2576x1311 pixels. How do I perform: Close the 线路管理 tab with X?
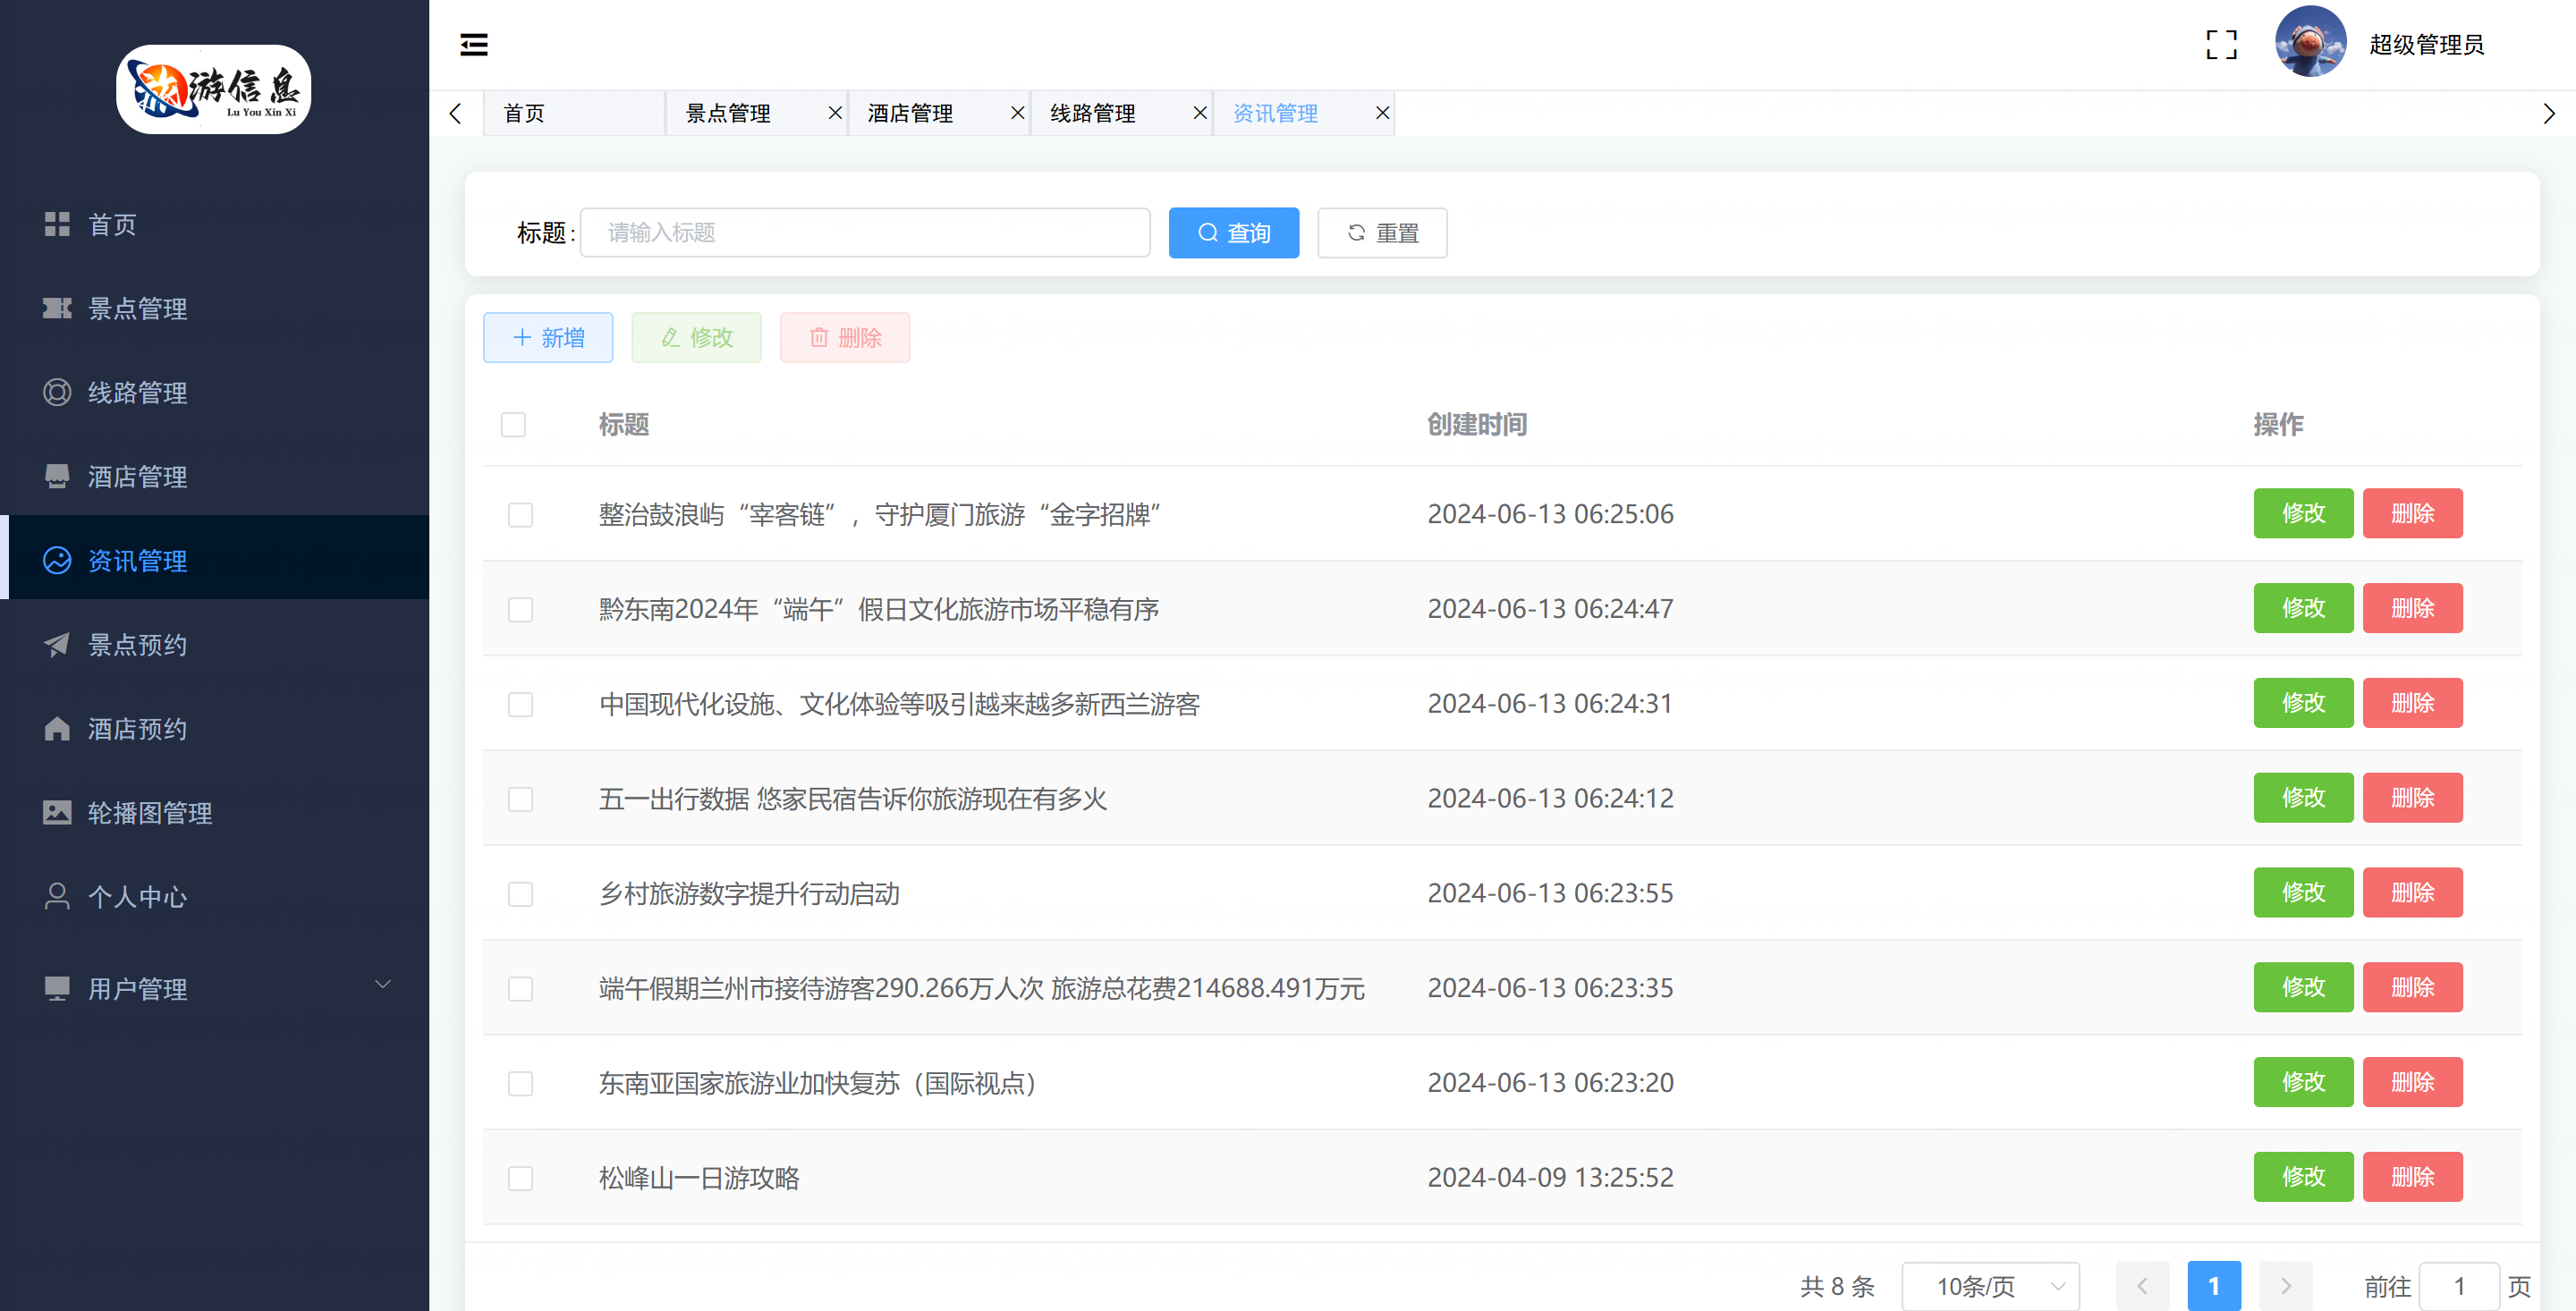point(1200,113)
